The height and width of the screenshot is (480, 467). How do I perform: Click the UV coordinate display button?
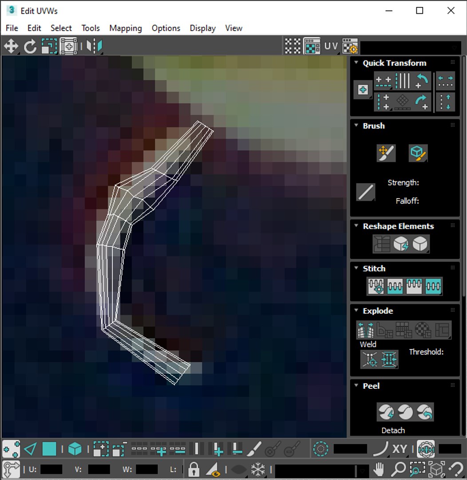(331, 46)
